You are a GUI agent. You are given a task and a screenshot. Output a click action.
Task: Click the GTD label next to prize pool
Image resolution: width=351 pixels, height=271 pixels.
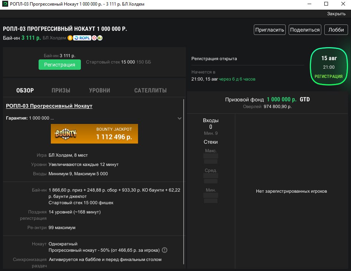click(x=305, y=99)
